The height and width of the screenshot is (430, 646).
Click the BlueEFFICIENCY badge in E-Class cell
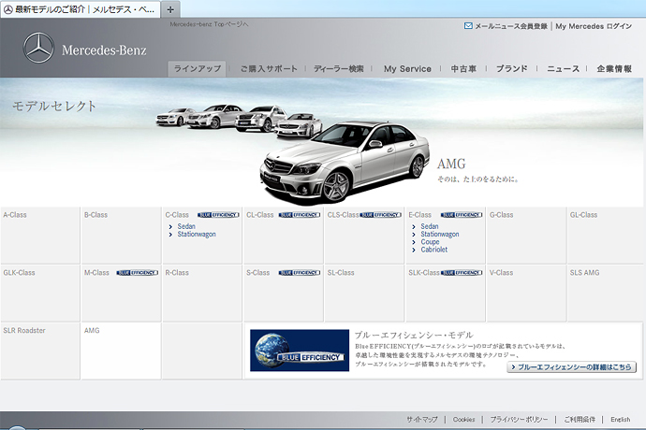[x=462, y=215]
